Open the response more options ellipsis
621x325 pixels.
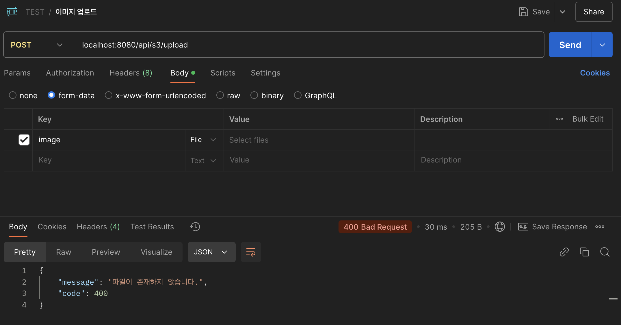600,227
